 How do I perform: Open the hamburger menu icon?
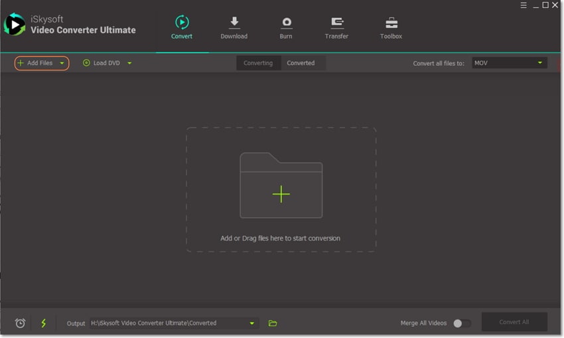click(x=524, y=5)
